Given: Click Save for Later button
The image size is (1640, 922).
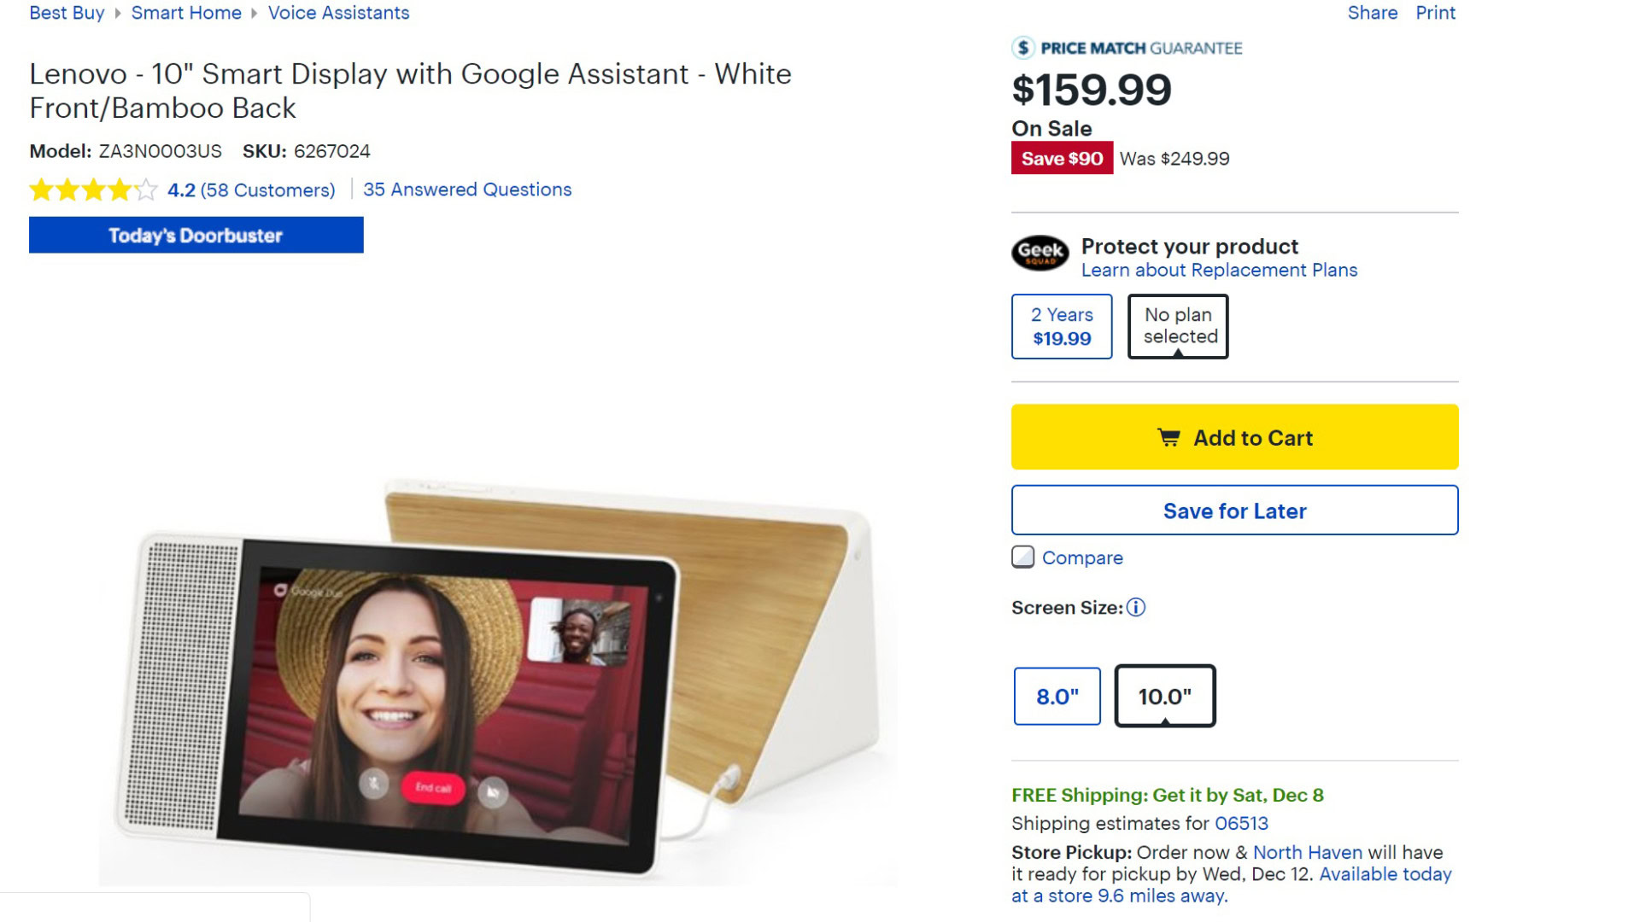Looking at the screenshot, I should point(1234,511).
